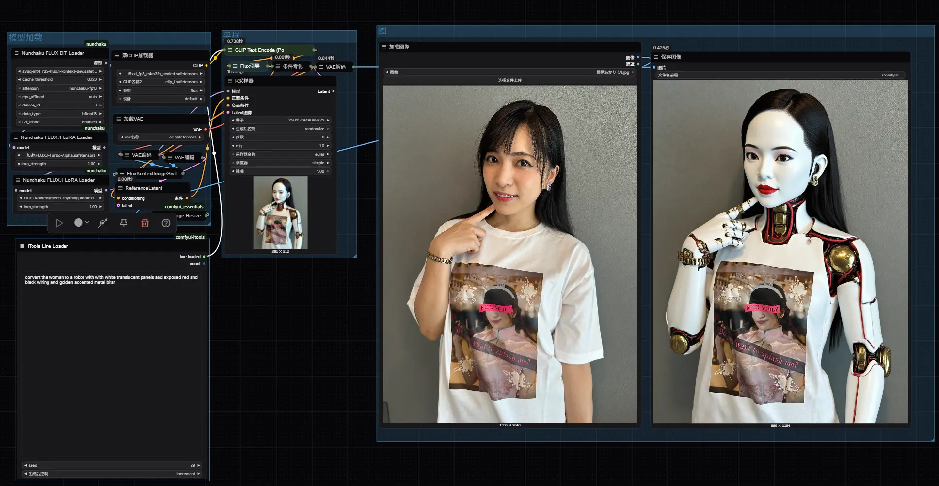Click the 加载图像 node menu icon
Viewport: 939px width, 486px height.
[384, 47]
